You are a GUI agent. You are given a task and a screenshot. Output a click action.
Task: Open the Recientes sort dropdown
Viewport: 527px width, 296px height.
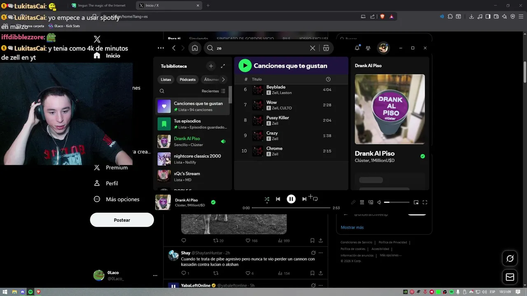pyautogui.click(x=213, y=91)
